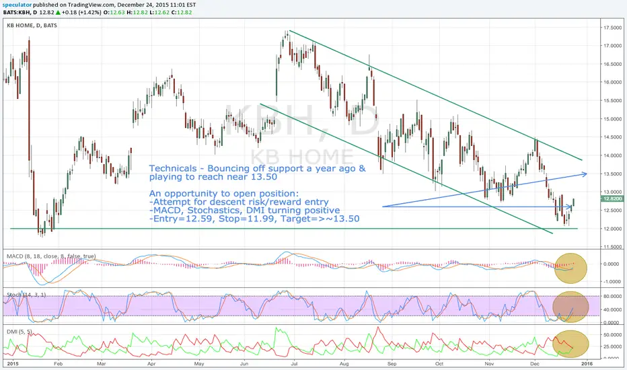The height and width of the screenshot is (370, 627).
Task: Click the -1.0000 label on MACD axis
Action: tap(612, 282)
